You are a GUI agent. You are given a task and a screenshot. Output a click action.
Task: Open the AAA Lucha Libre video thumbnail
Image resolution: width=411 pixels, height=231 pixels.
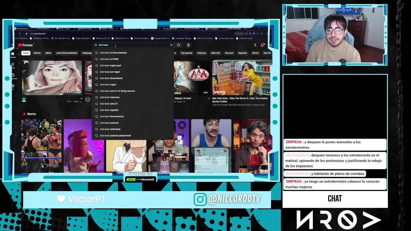click(x=192, y=78)
